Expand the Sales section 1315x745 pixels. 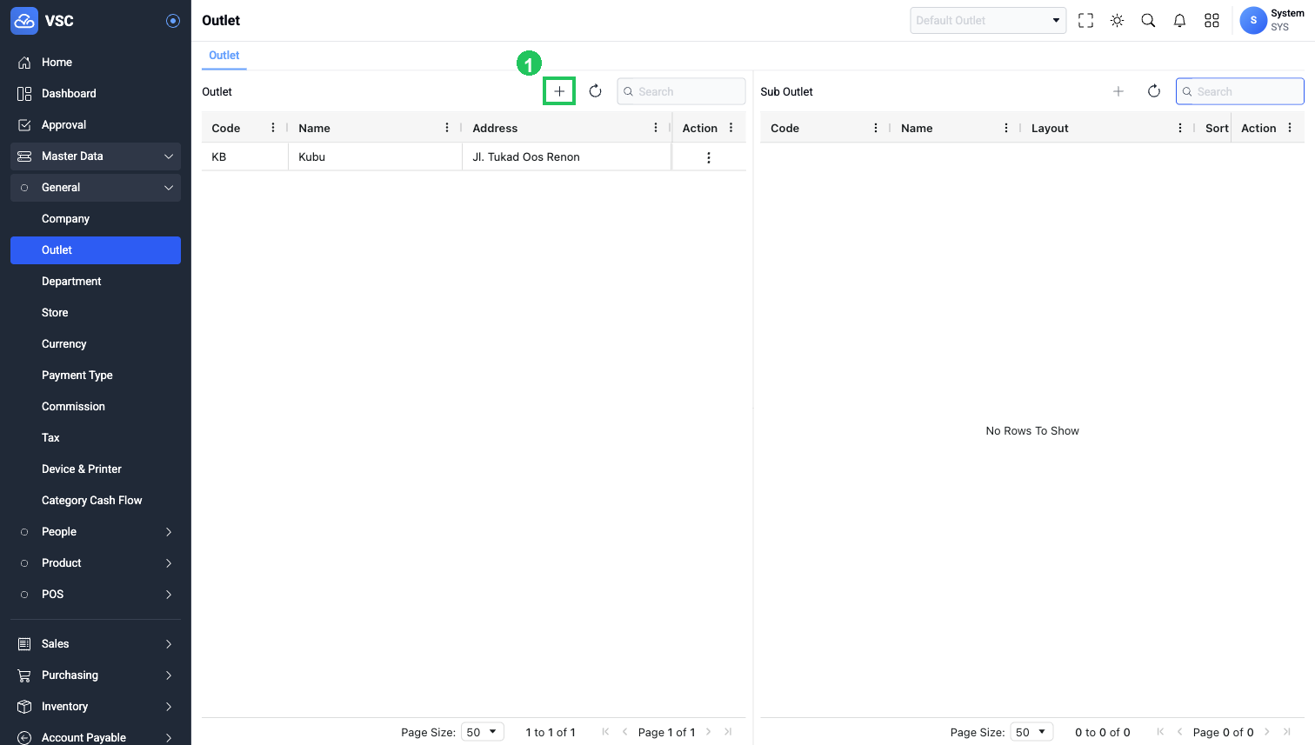tap(96, 644)
